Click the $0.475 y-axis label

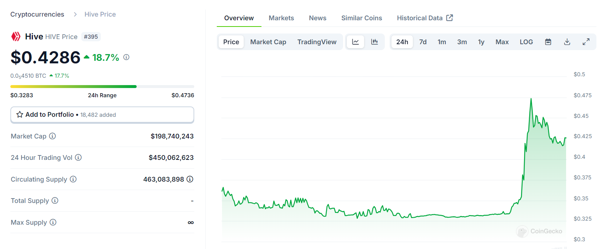coord(582,95)
